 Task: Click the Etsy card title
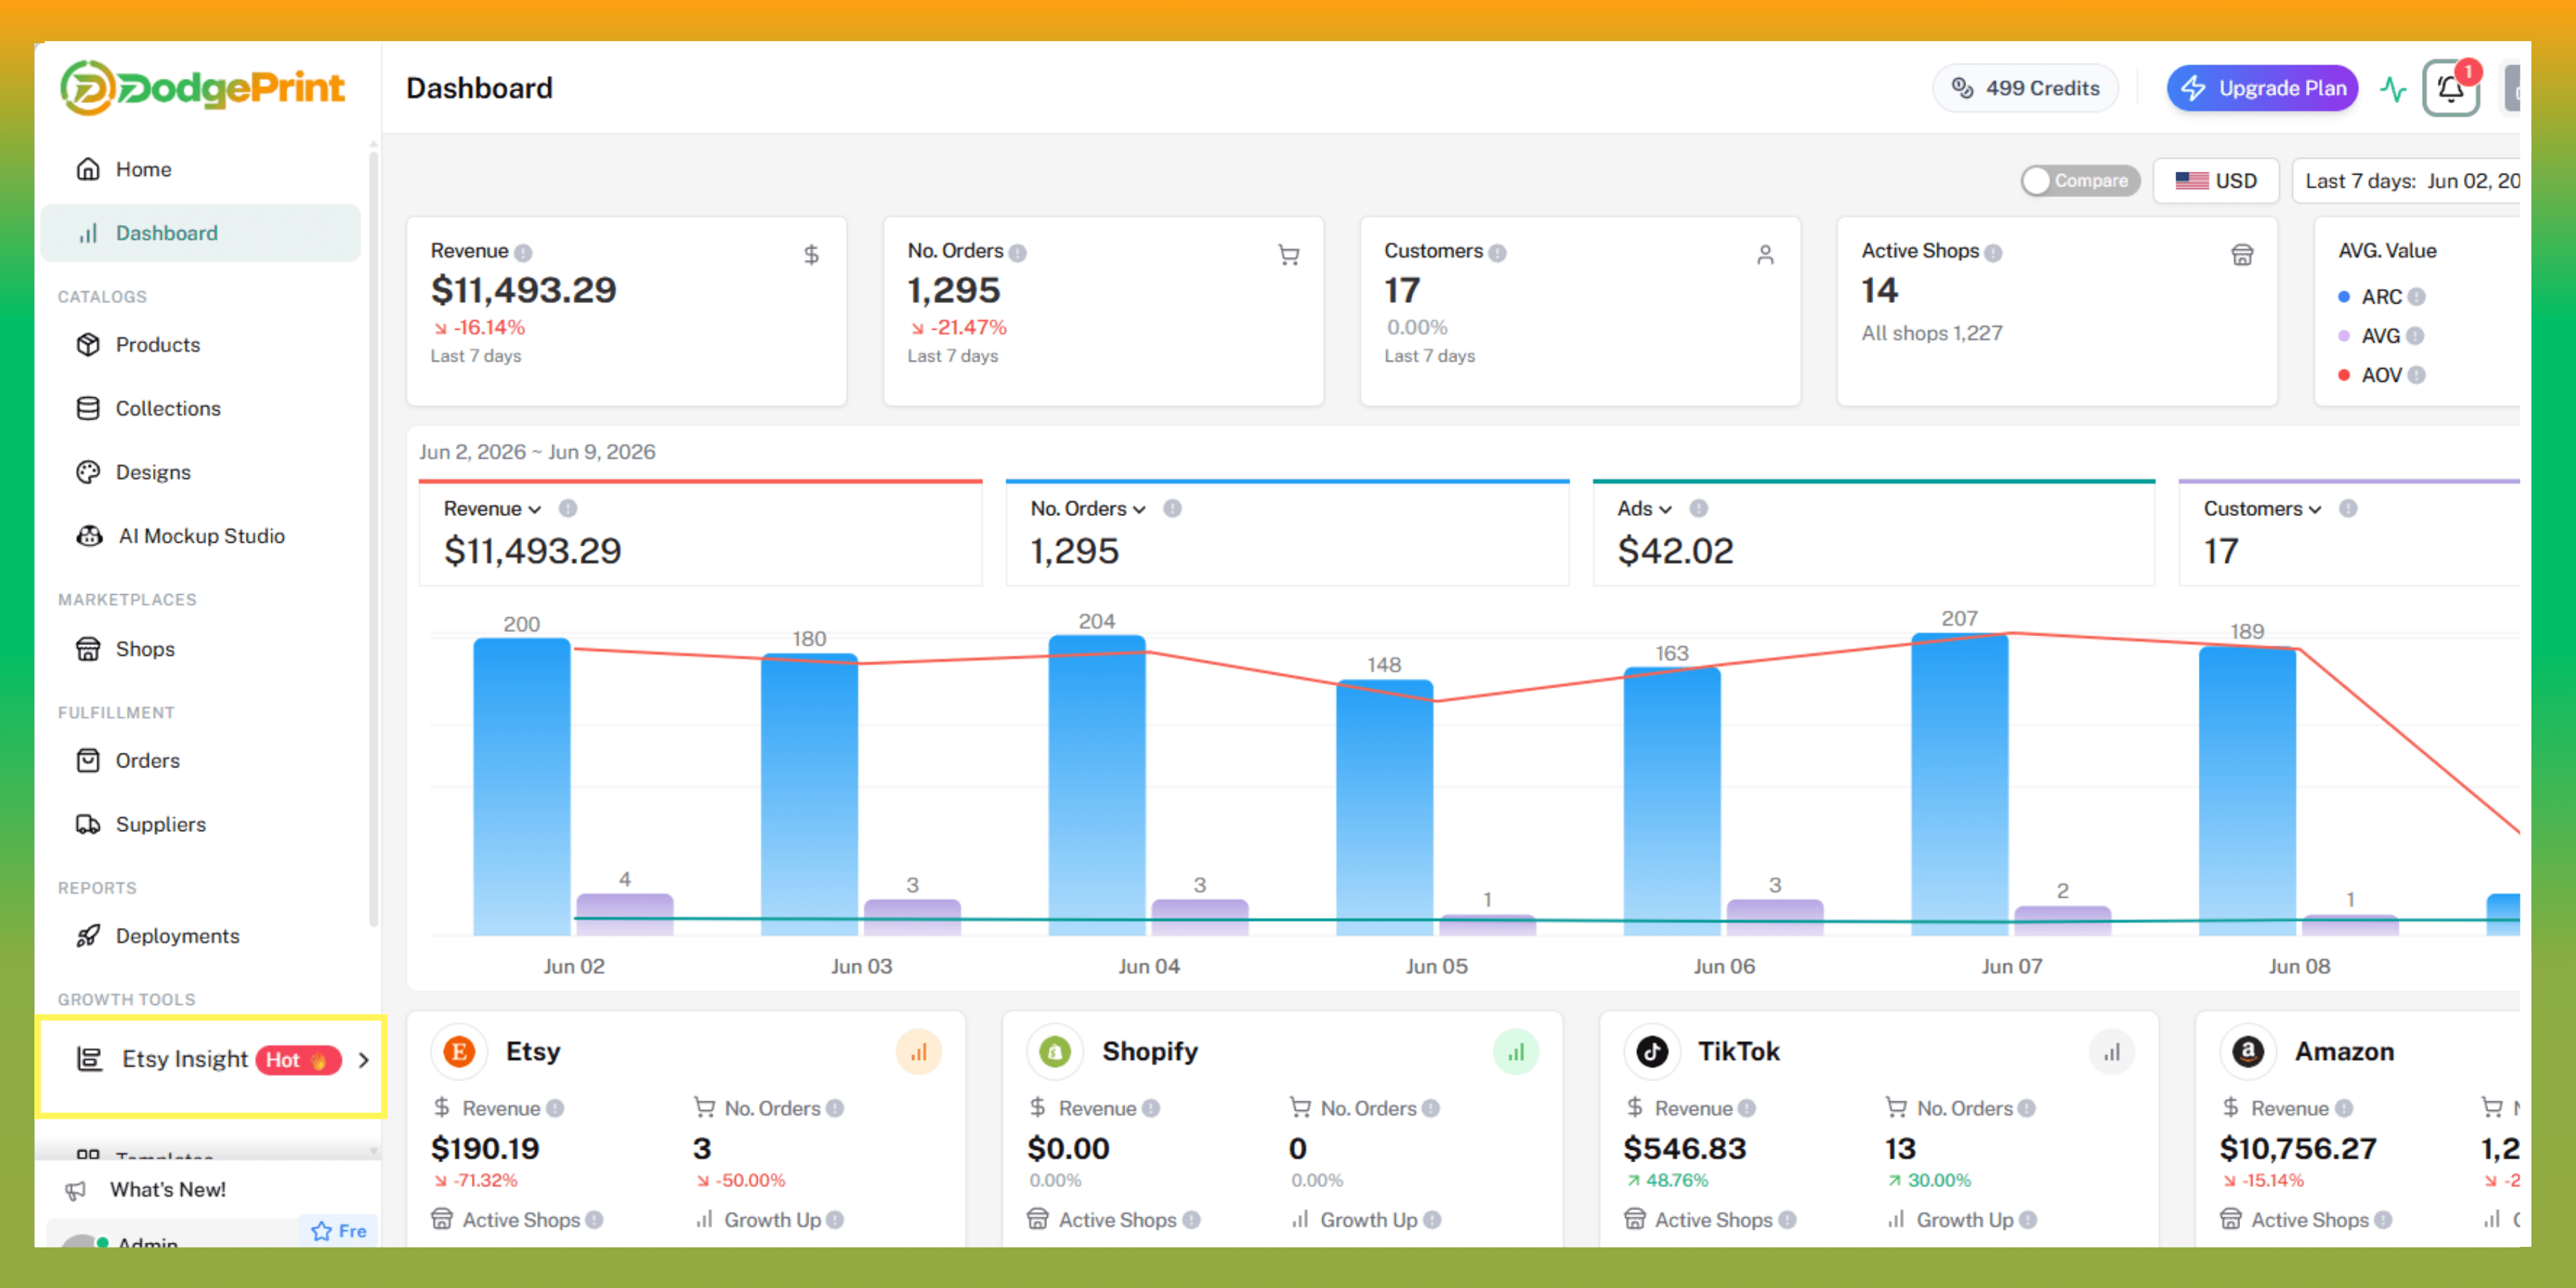tap(533, 1052)
